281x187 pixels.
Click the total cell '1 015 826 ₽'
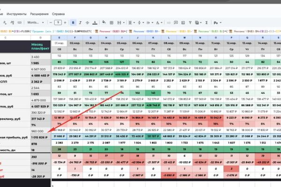pyautogui.click(x=40, y=137)
